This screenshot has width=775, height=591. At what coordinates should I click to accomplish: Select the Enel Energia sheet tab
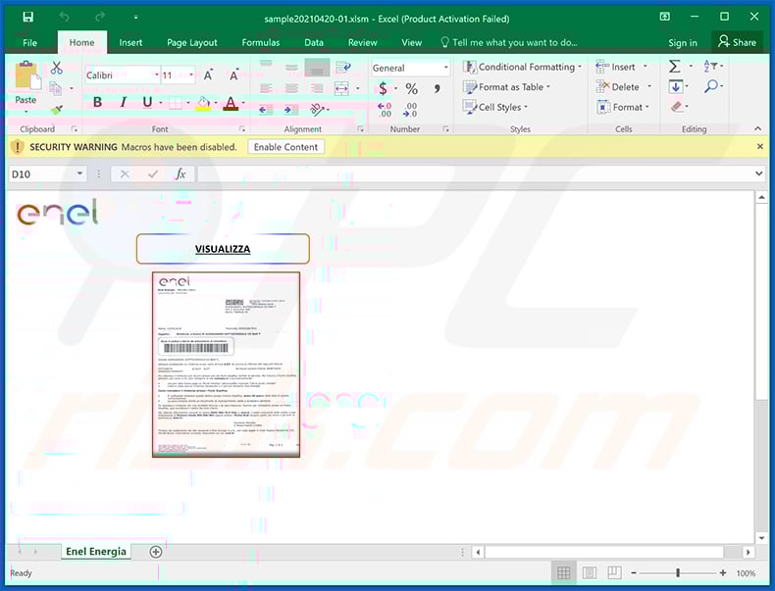pyautogui.click(x=96, y=551)
